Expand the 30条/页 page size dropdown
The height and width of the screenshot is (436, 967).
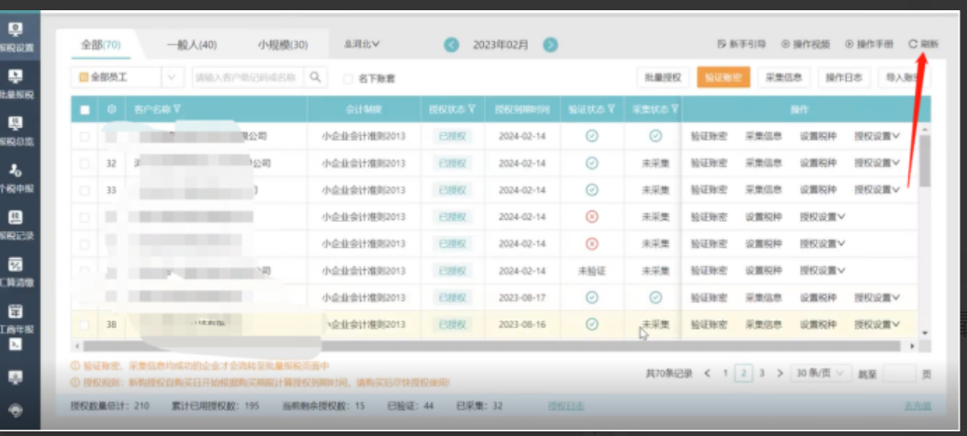click(821, 373)
